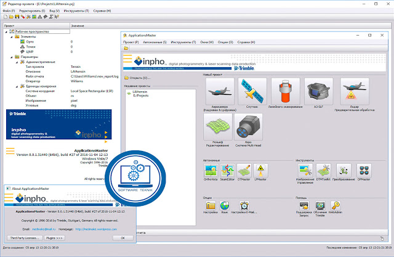The width and height of the screenshot is (394, 257).
Task: Click the folder icon in ApplicationsMaster toolbar
Action: (126, 48)
